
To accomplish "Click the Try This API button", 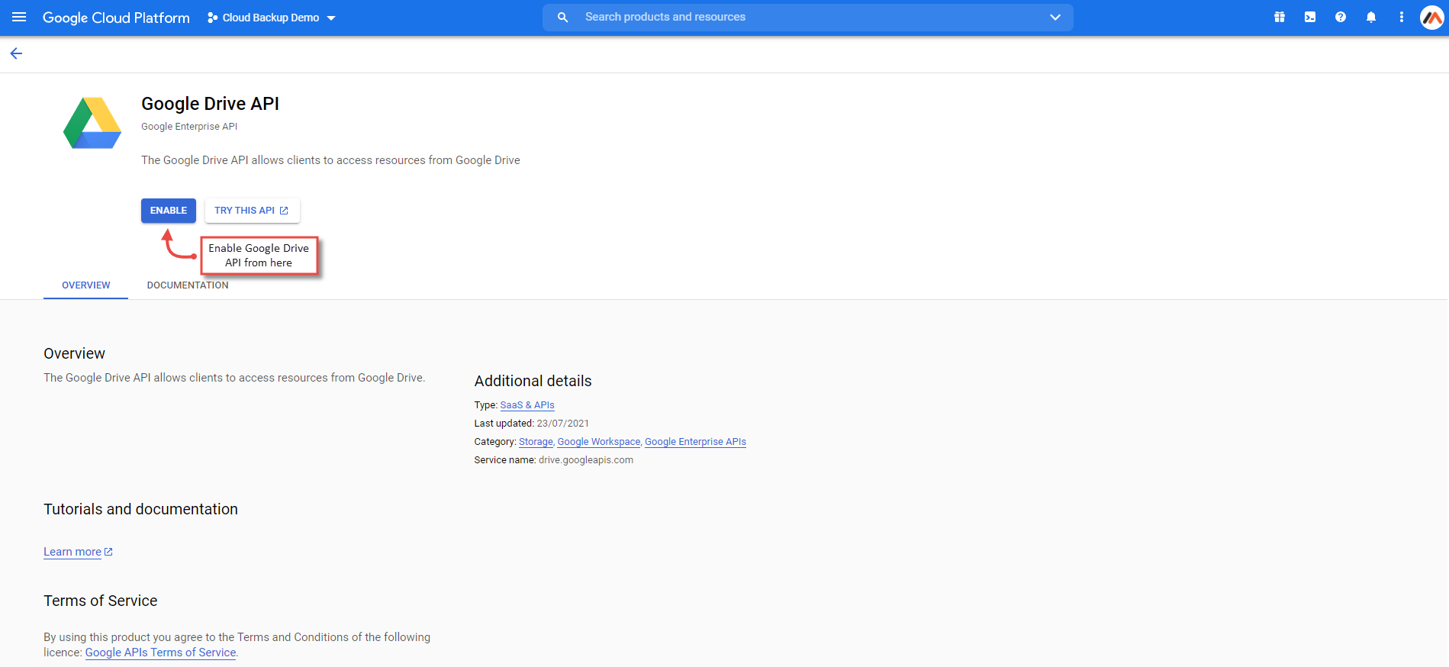I will [253, 211].
